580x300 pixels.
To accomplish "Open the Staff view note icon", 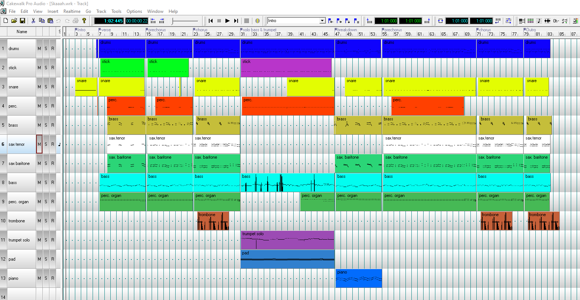I will tap(539, 21).
